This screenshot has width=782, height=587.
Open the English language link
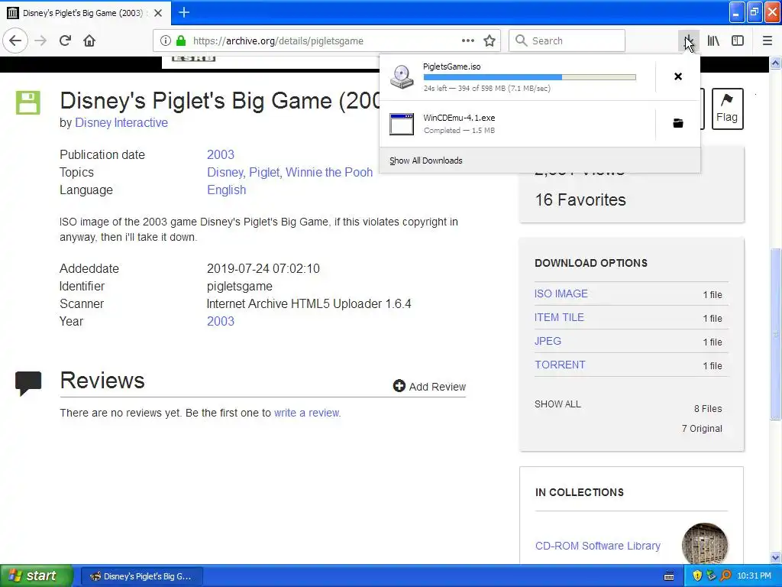(x=226, y=190)
